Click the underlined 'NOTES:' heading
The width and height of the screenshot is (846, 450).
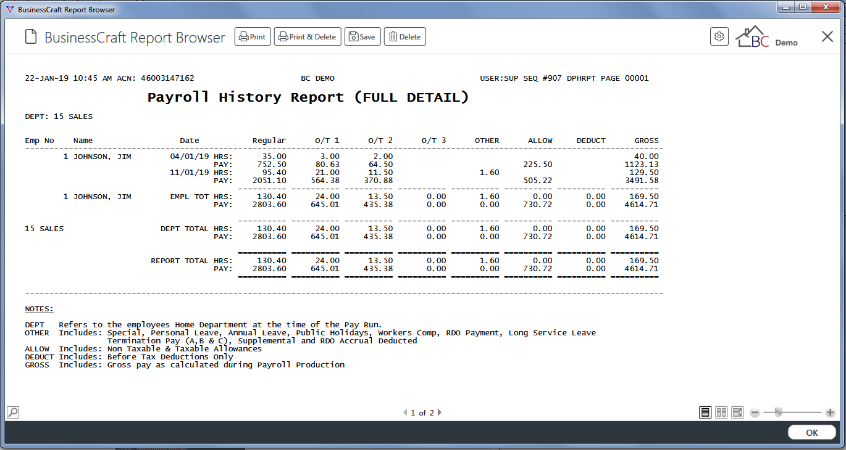(40, 309)
